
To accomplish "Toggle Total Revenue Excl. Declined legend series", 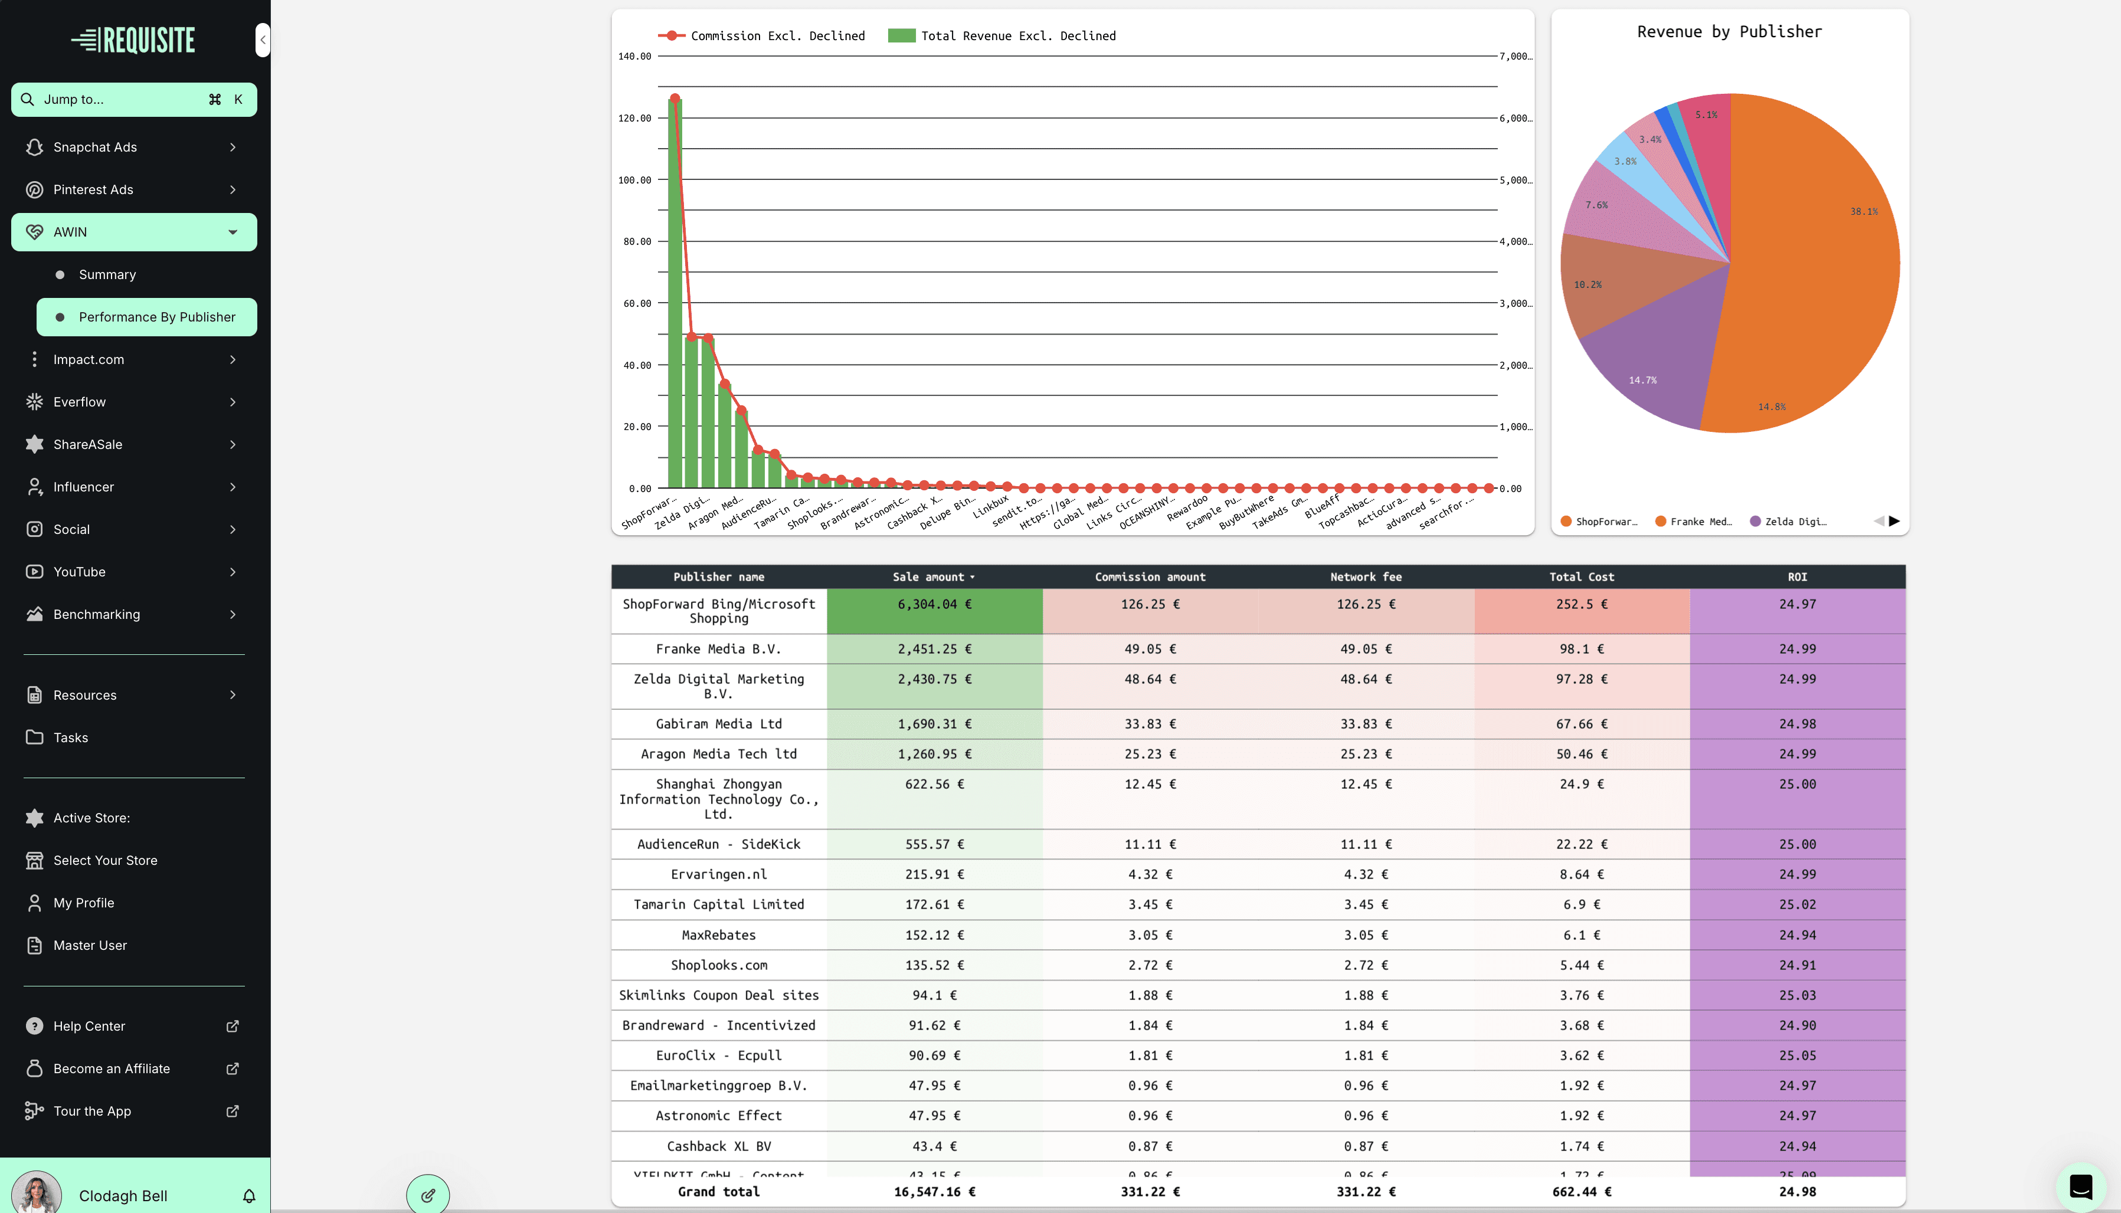I will [1002, 36].
